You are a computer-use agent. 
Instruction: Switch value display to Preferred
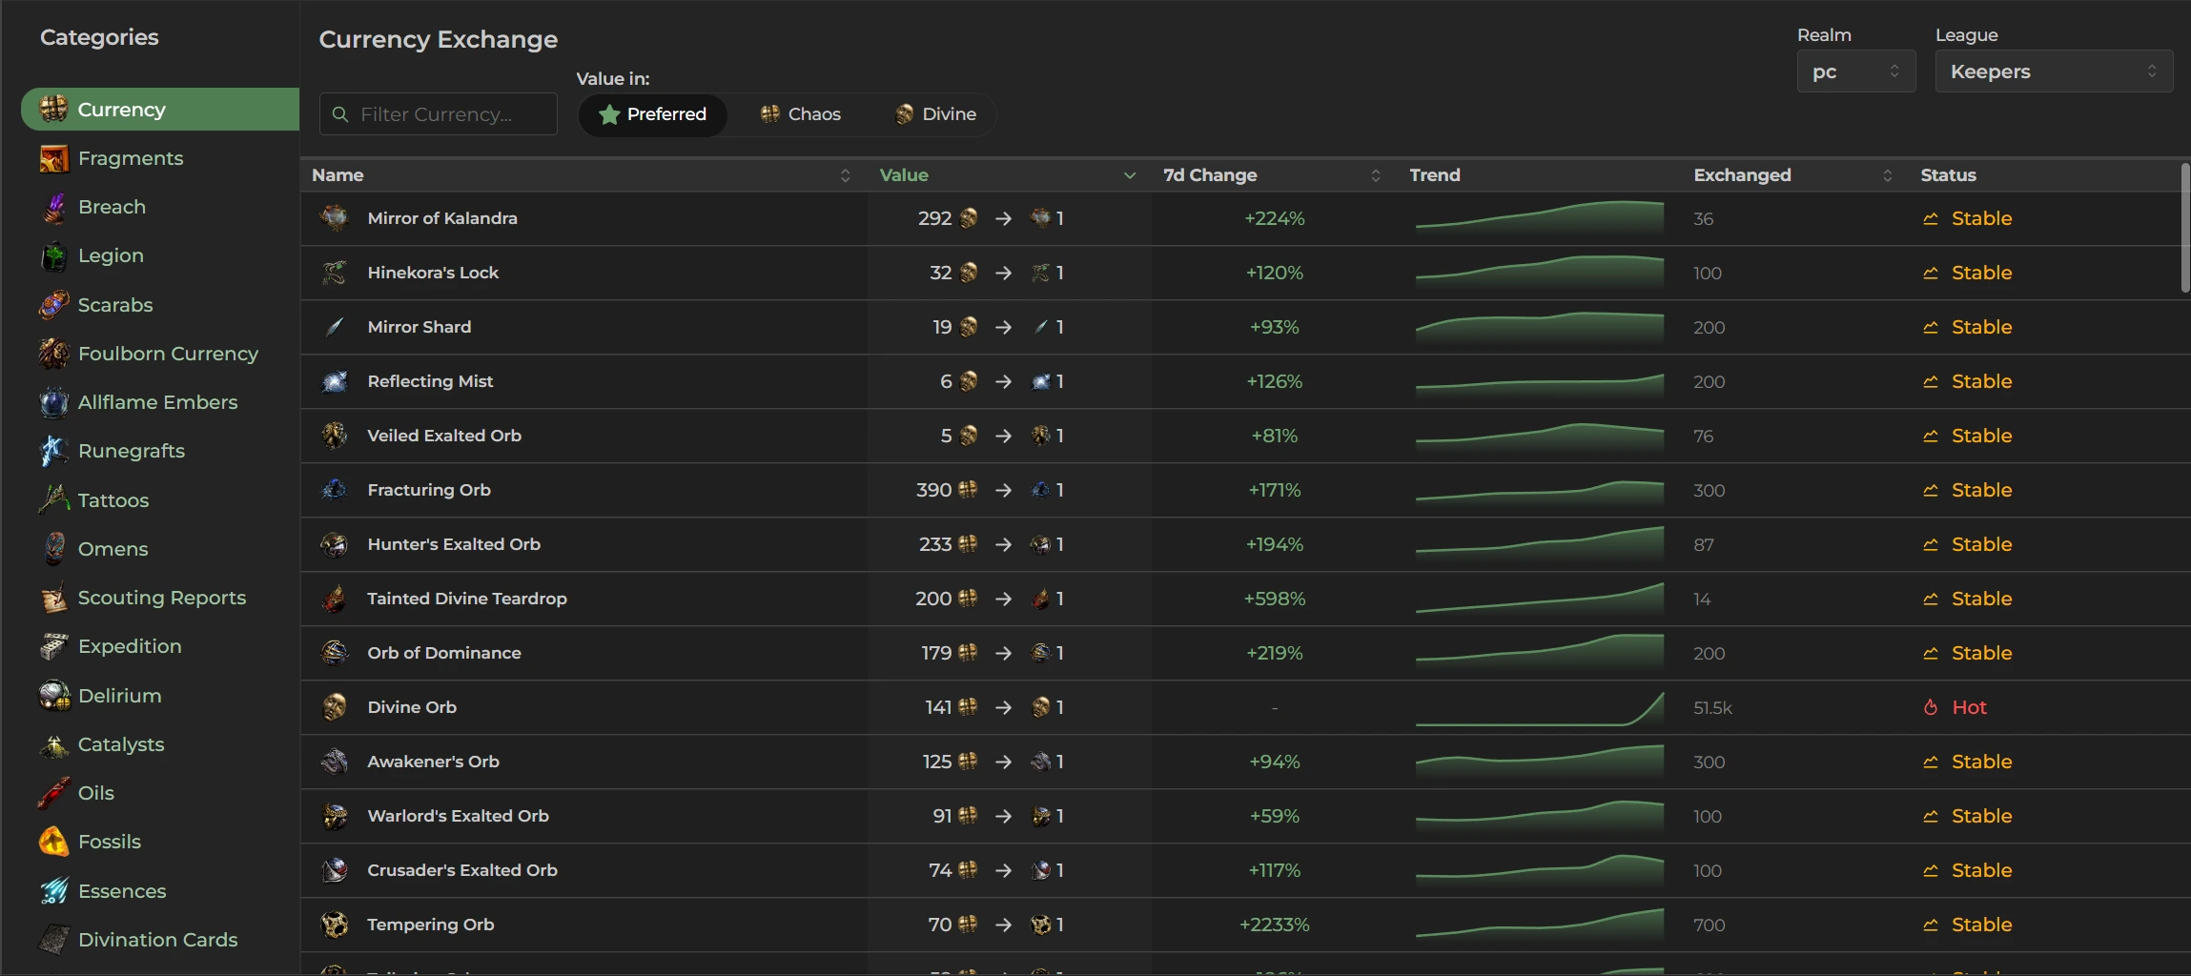tap(653, 114)
